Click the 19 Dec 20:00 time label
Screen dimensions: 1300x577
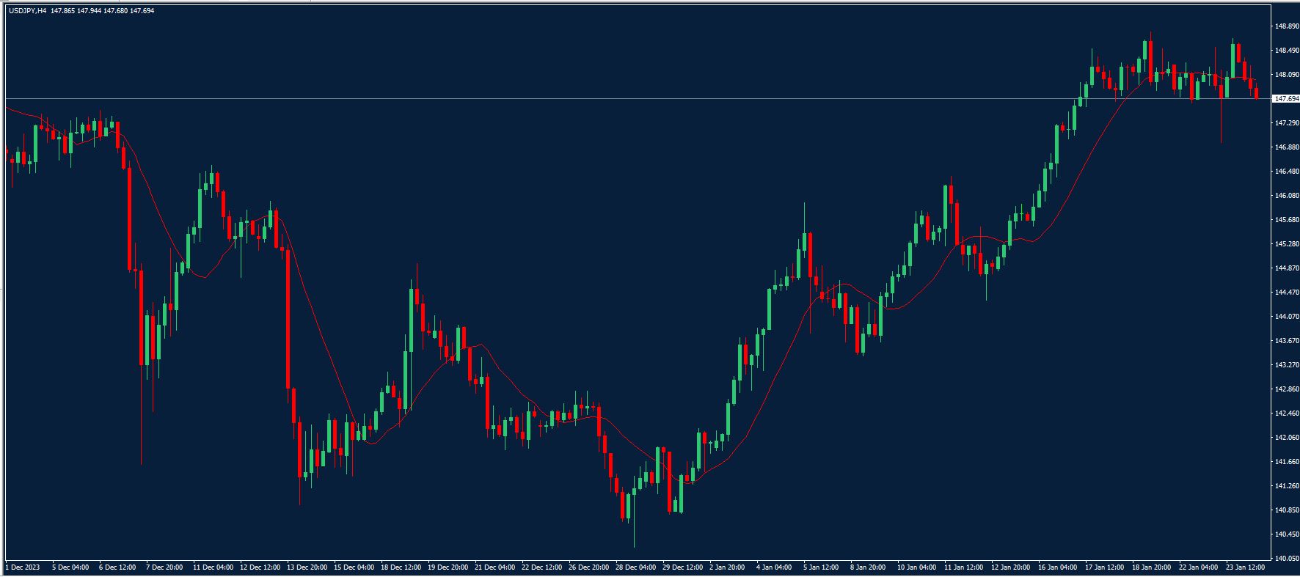pyautogui.click(x=448, y=567)
